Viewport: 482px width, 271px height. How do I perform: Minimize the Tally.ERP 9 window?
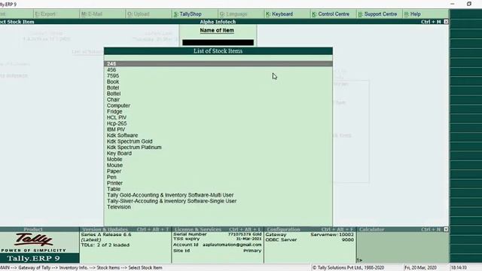pyautogui.click(x=453, y=4)
